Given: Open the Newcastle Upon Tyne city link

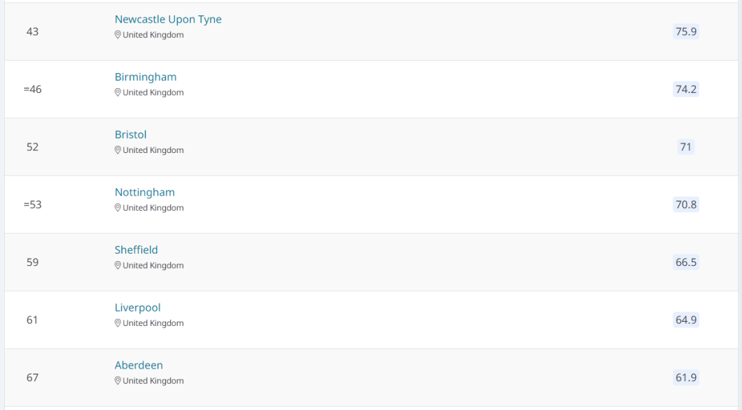Looking at the screenshot, I should point(168,19).
